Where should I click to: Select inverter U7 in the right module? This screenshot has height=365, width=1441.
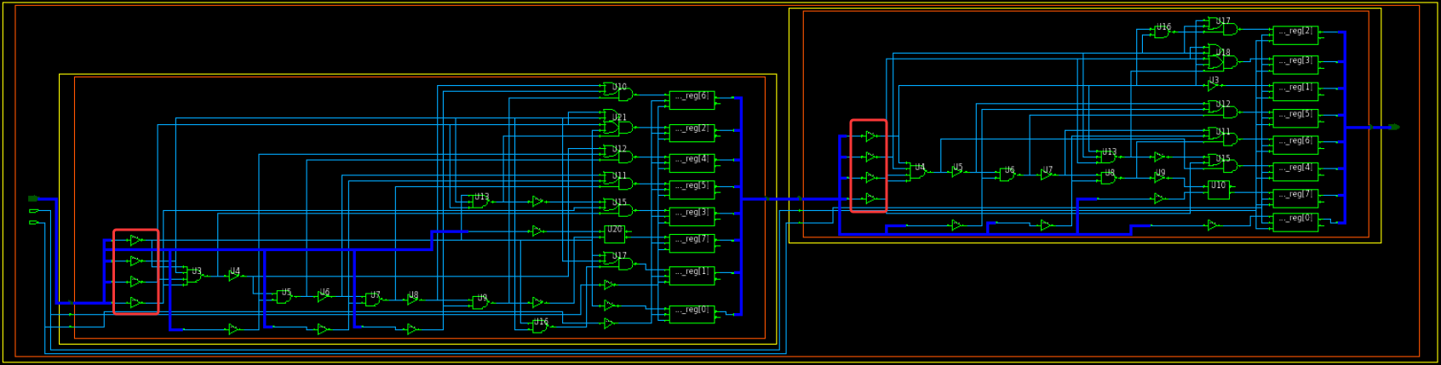[1047, 174]
